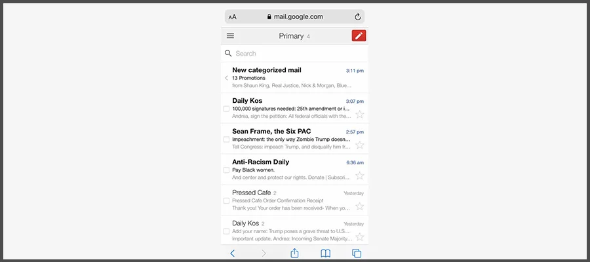
Task: Open Safari bookmarks book icon
Action: [x=325, y=253]
